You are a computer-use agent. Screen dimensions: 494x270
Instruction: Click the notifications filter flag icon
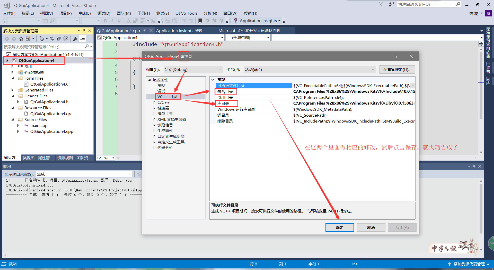[381, 4]
